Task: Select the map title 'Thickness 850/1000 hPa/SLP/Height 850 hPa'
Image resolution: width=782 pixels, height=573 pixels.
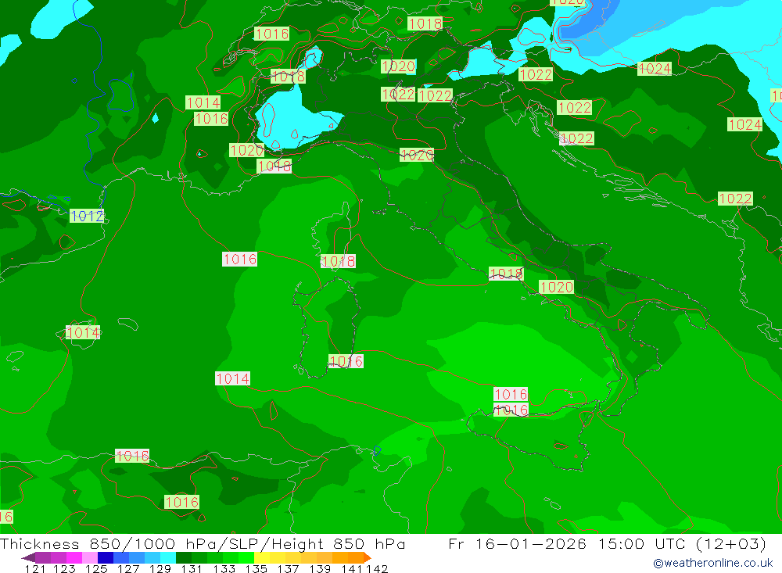Action: [203, 543]
